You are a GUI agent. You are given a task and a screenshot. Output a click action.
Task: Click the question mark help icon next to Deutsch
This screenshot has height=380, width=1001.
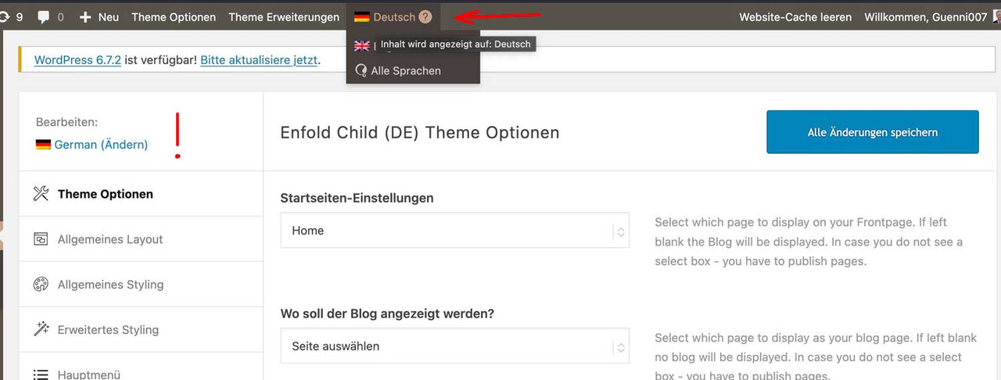tap(425, 16)
